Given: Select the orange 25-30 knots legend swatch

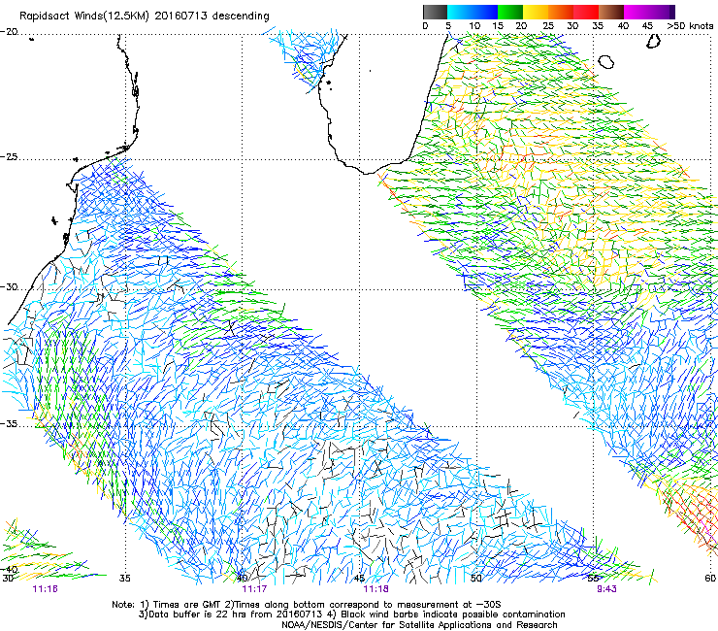Looking at the screenshot, I should pyautogui.click(x=561, y=12).
